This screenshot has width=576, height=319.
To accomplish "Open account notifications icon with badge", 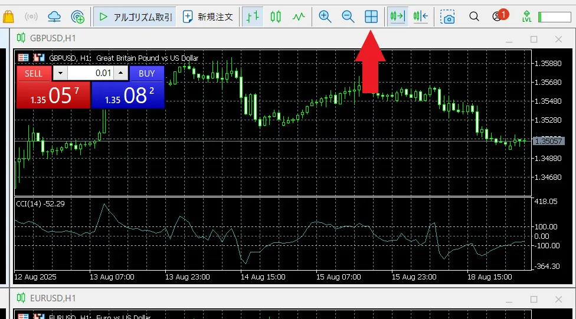I will tap(498, 17).
